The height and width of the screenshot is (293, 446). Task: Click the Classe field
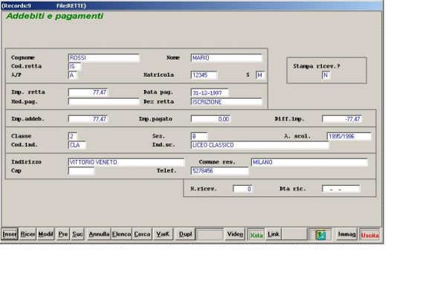[73, 136]
